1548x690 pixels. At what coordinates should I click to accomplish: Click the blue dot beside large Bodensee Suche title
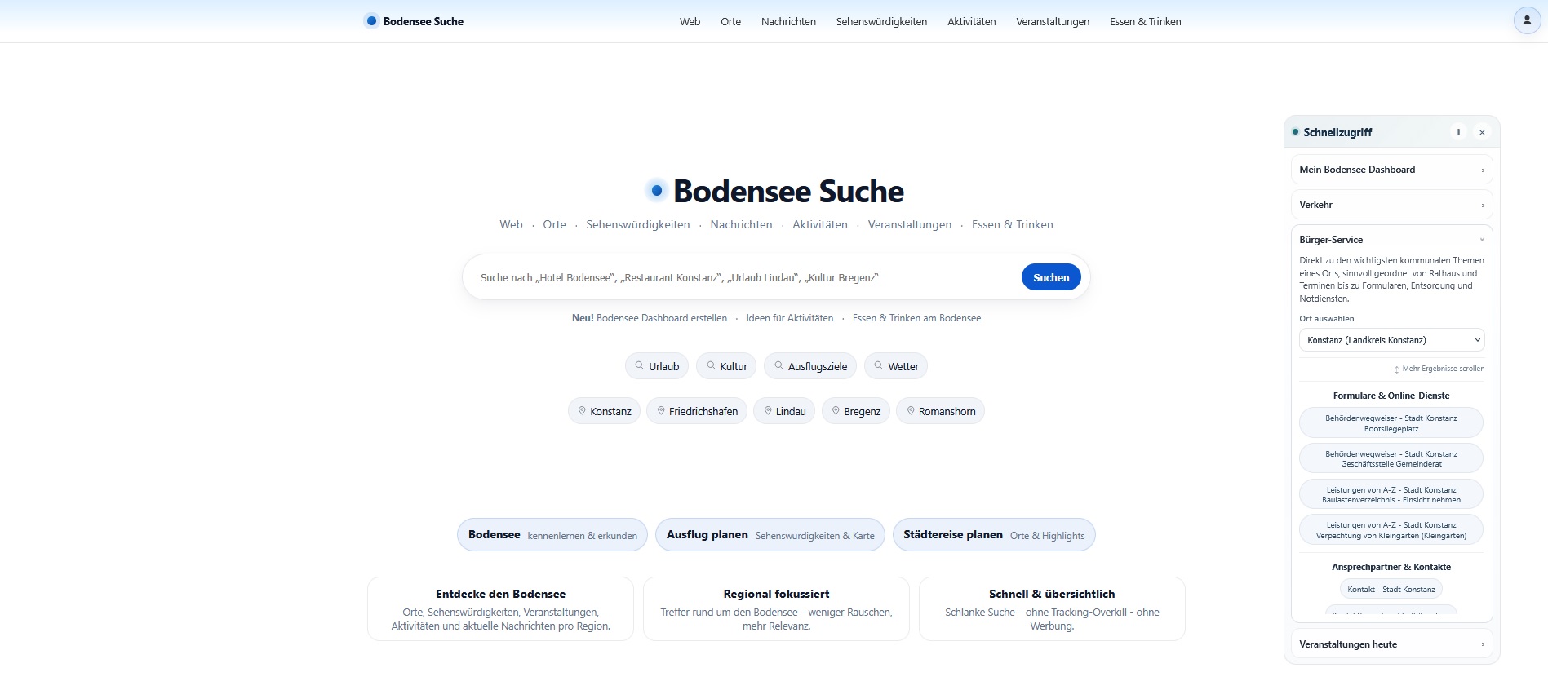click(656, 191)
